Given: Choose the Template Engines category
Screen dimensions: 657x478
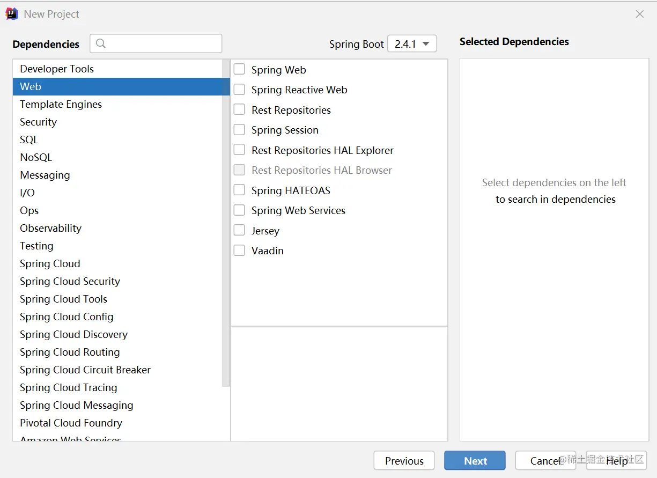Looking at the screenshot, I should 61,104.
